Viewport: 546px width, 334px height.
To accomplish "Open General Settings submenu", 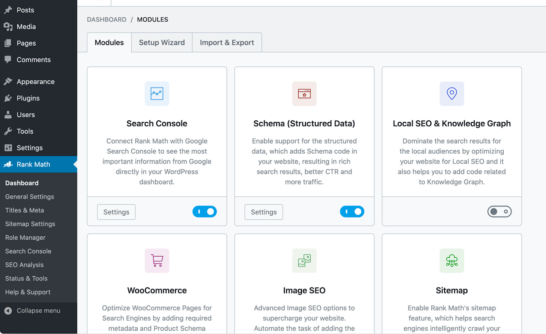I will tap(29, 197).
